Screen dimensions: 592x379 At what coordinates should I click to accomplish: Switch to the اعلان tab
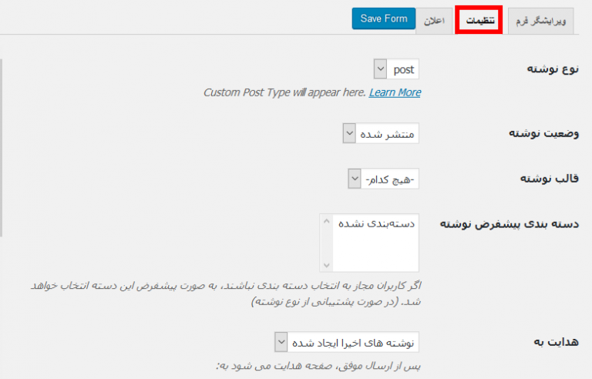coord(434,21)
